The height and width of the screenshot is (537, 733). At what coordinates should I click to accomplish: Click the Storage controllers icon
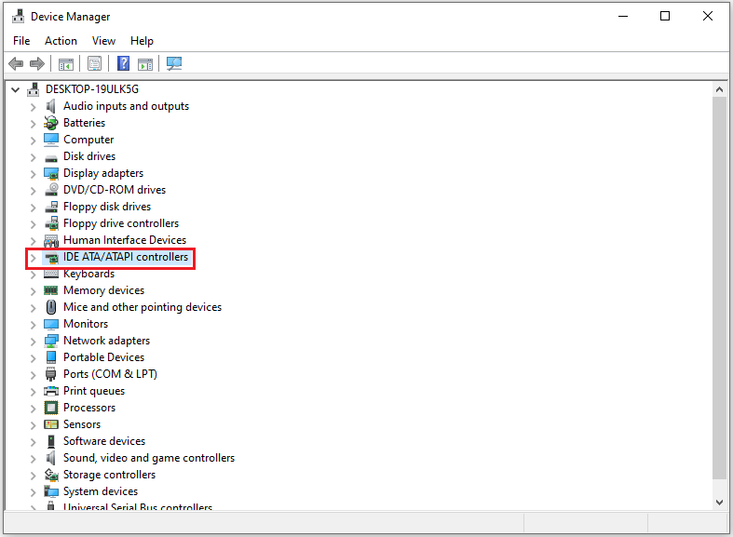(51, 475)
